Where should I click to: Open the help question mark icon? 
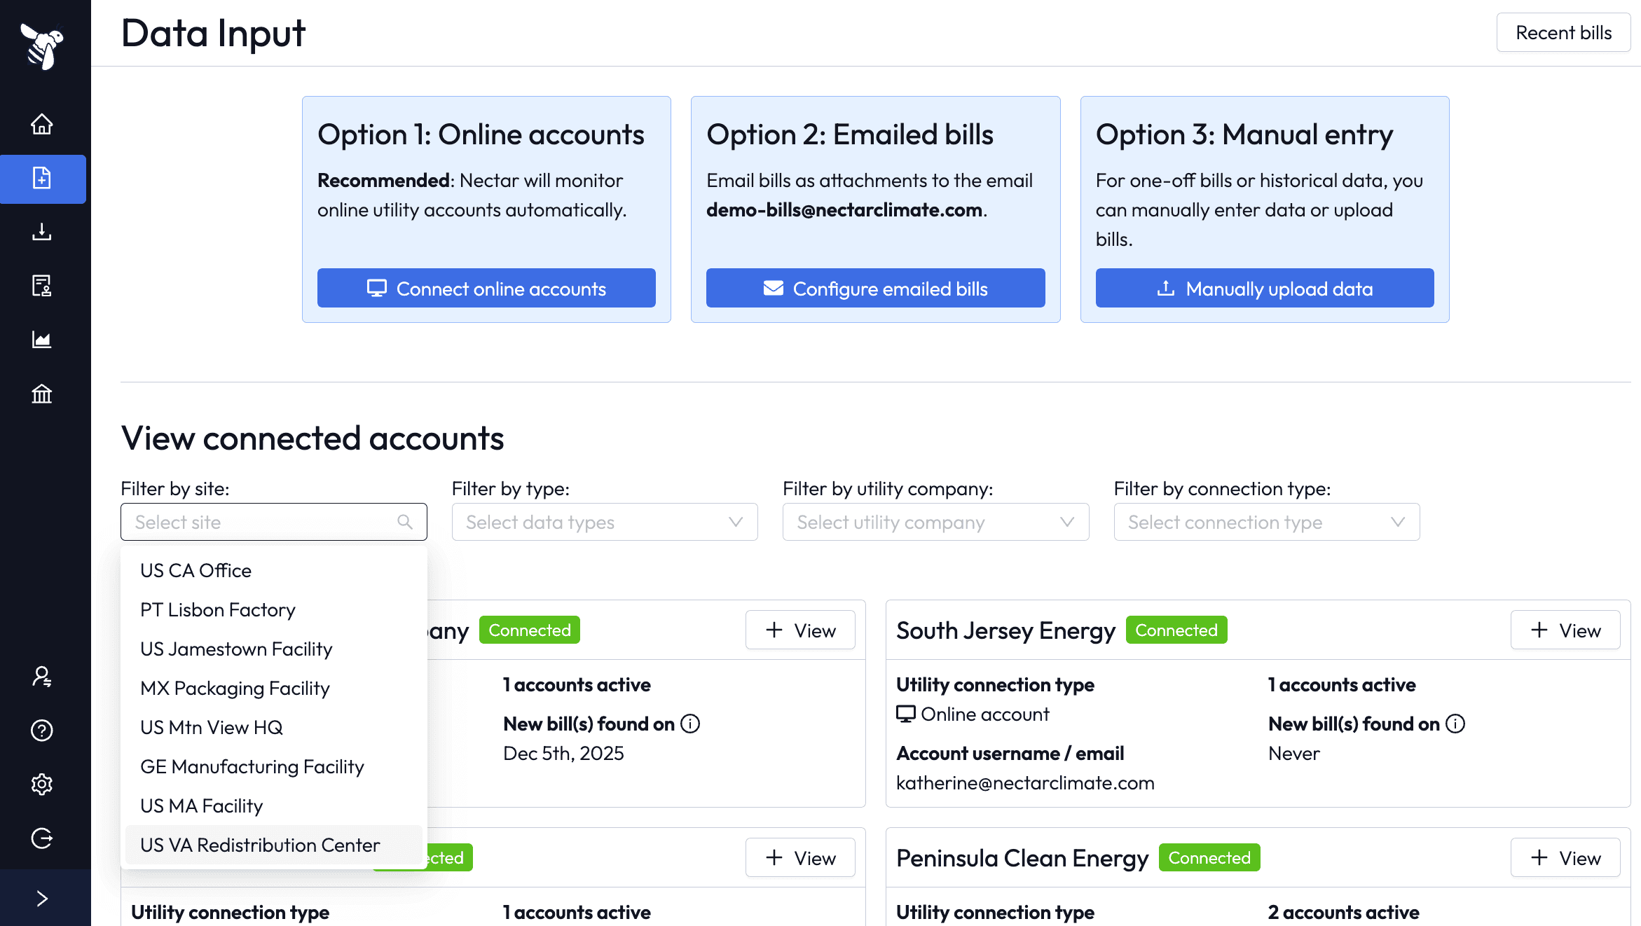tap(42, 731)
